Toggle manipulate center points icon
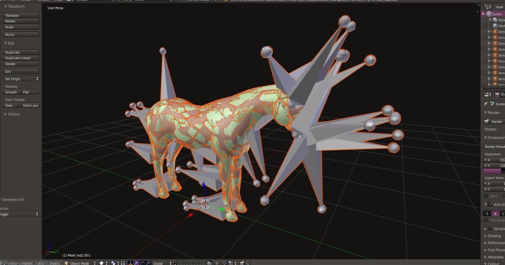 click(x=123, y=263)
